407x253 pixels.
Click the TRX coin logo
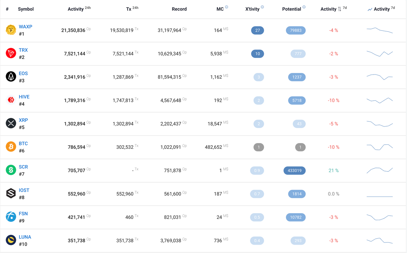tap(11, 53)
